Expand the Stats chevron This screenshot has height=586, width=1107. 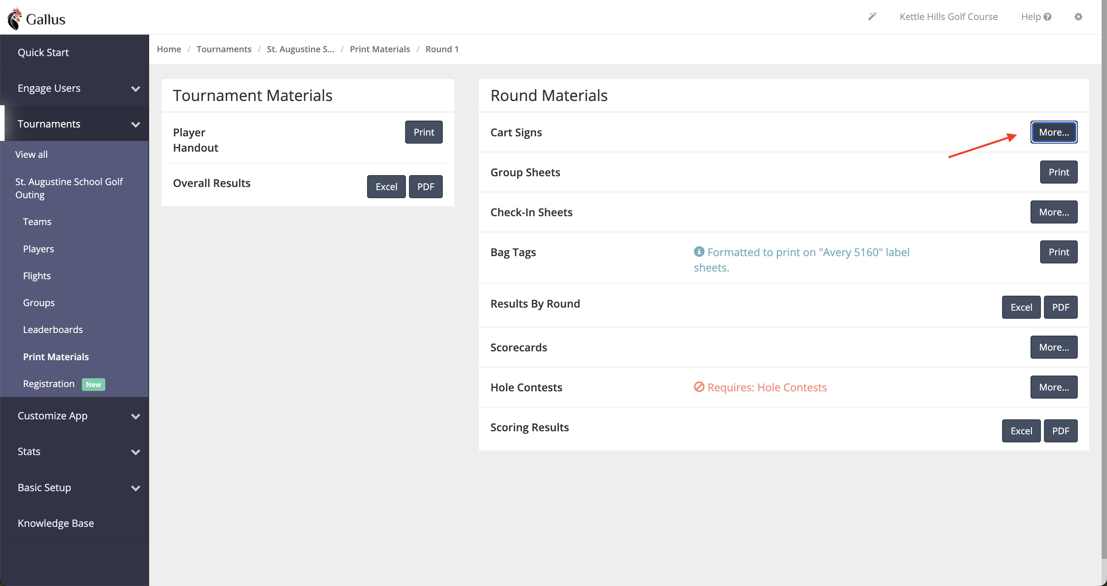(135, 452)
